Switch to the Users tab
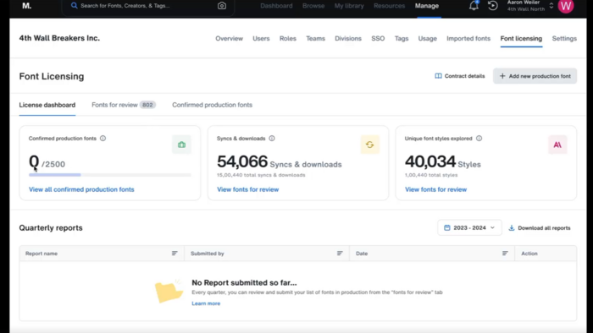 [261, 39]
